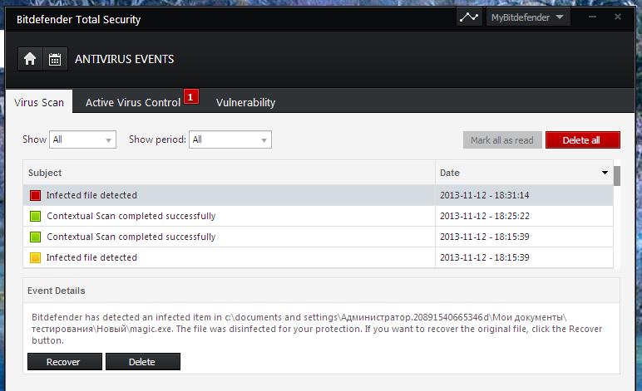
Task: Click the yellow status icon of infected event
Action: (35, 258)
